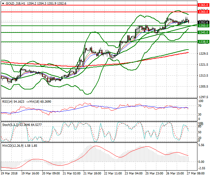Click the Stochastic scale value 50
This screenshot has width=210, height=177.
click(x=200, y=132)
